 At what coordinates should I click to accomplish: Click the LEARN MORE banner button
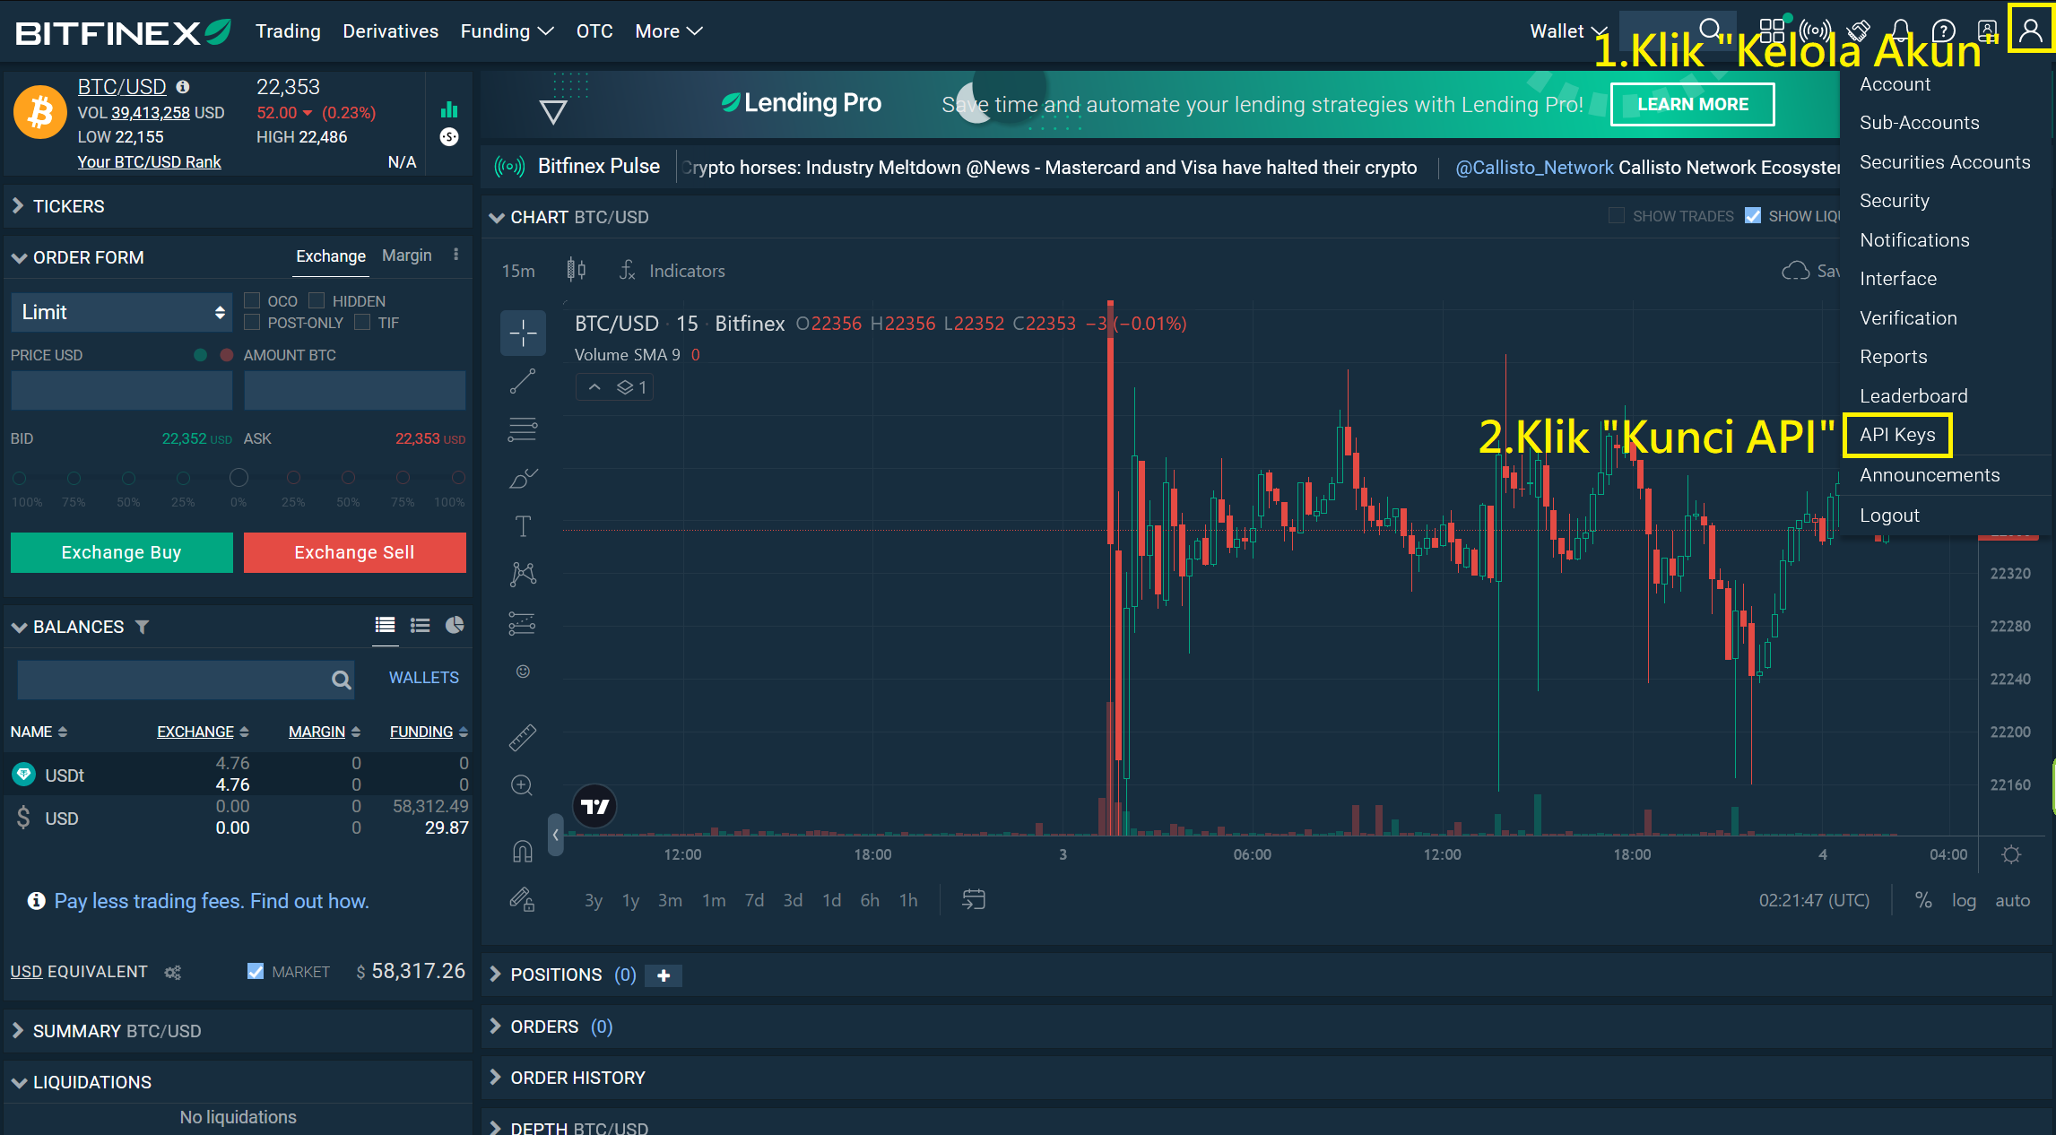point(1692,104)
